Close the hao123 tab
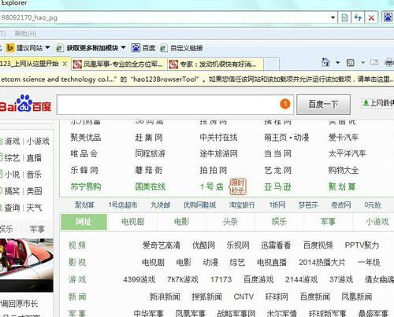The width and height of the screenshot is (394, 317). (x=65, y=64)
